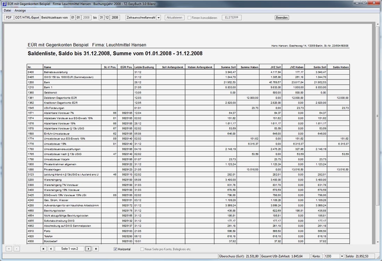Check 'Neue Seite pro Konto, Belegkreis etc.'
382x261 pixels.
point(142,249)
